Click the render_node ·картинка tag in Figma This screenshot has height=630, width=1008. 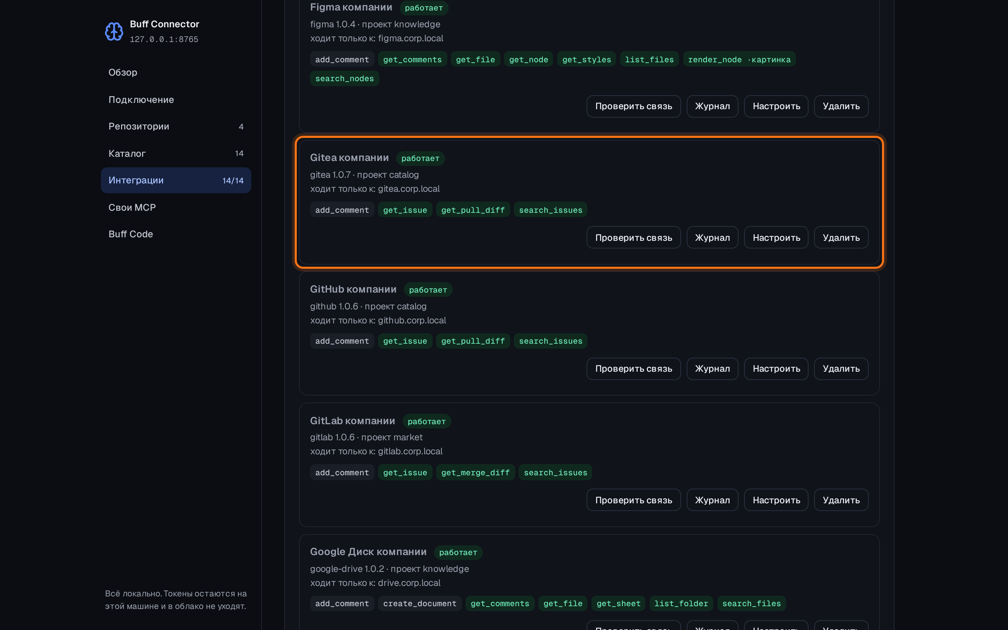point(739,59)
